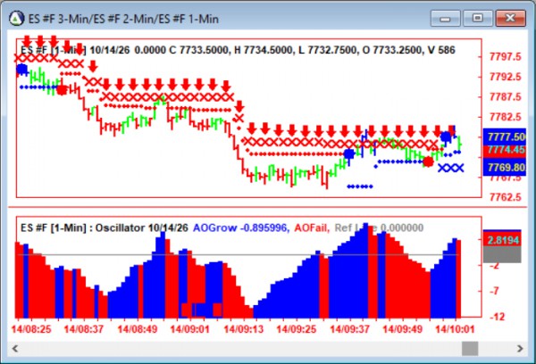Screen dimensions: 536x364
Task: Click the 7769.80 blue price label
Action: (x=505, y=168)
